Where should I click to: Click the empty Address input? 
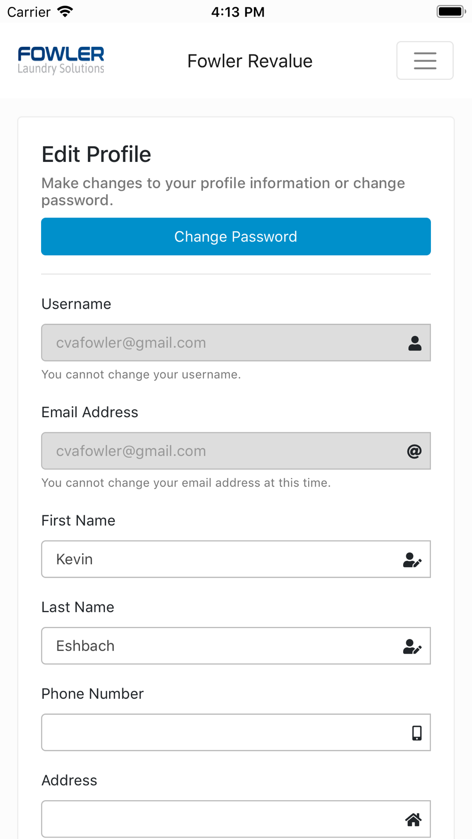tap(236, 819)
